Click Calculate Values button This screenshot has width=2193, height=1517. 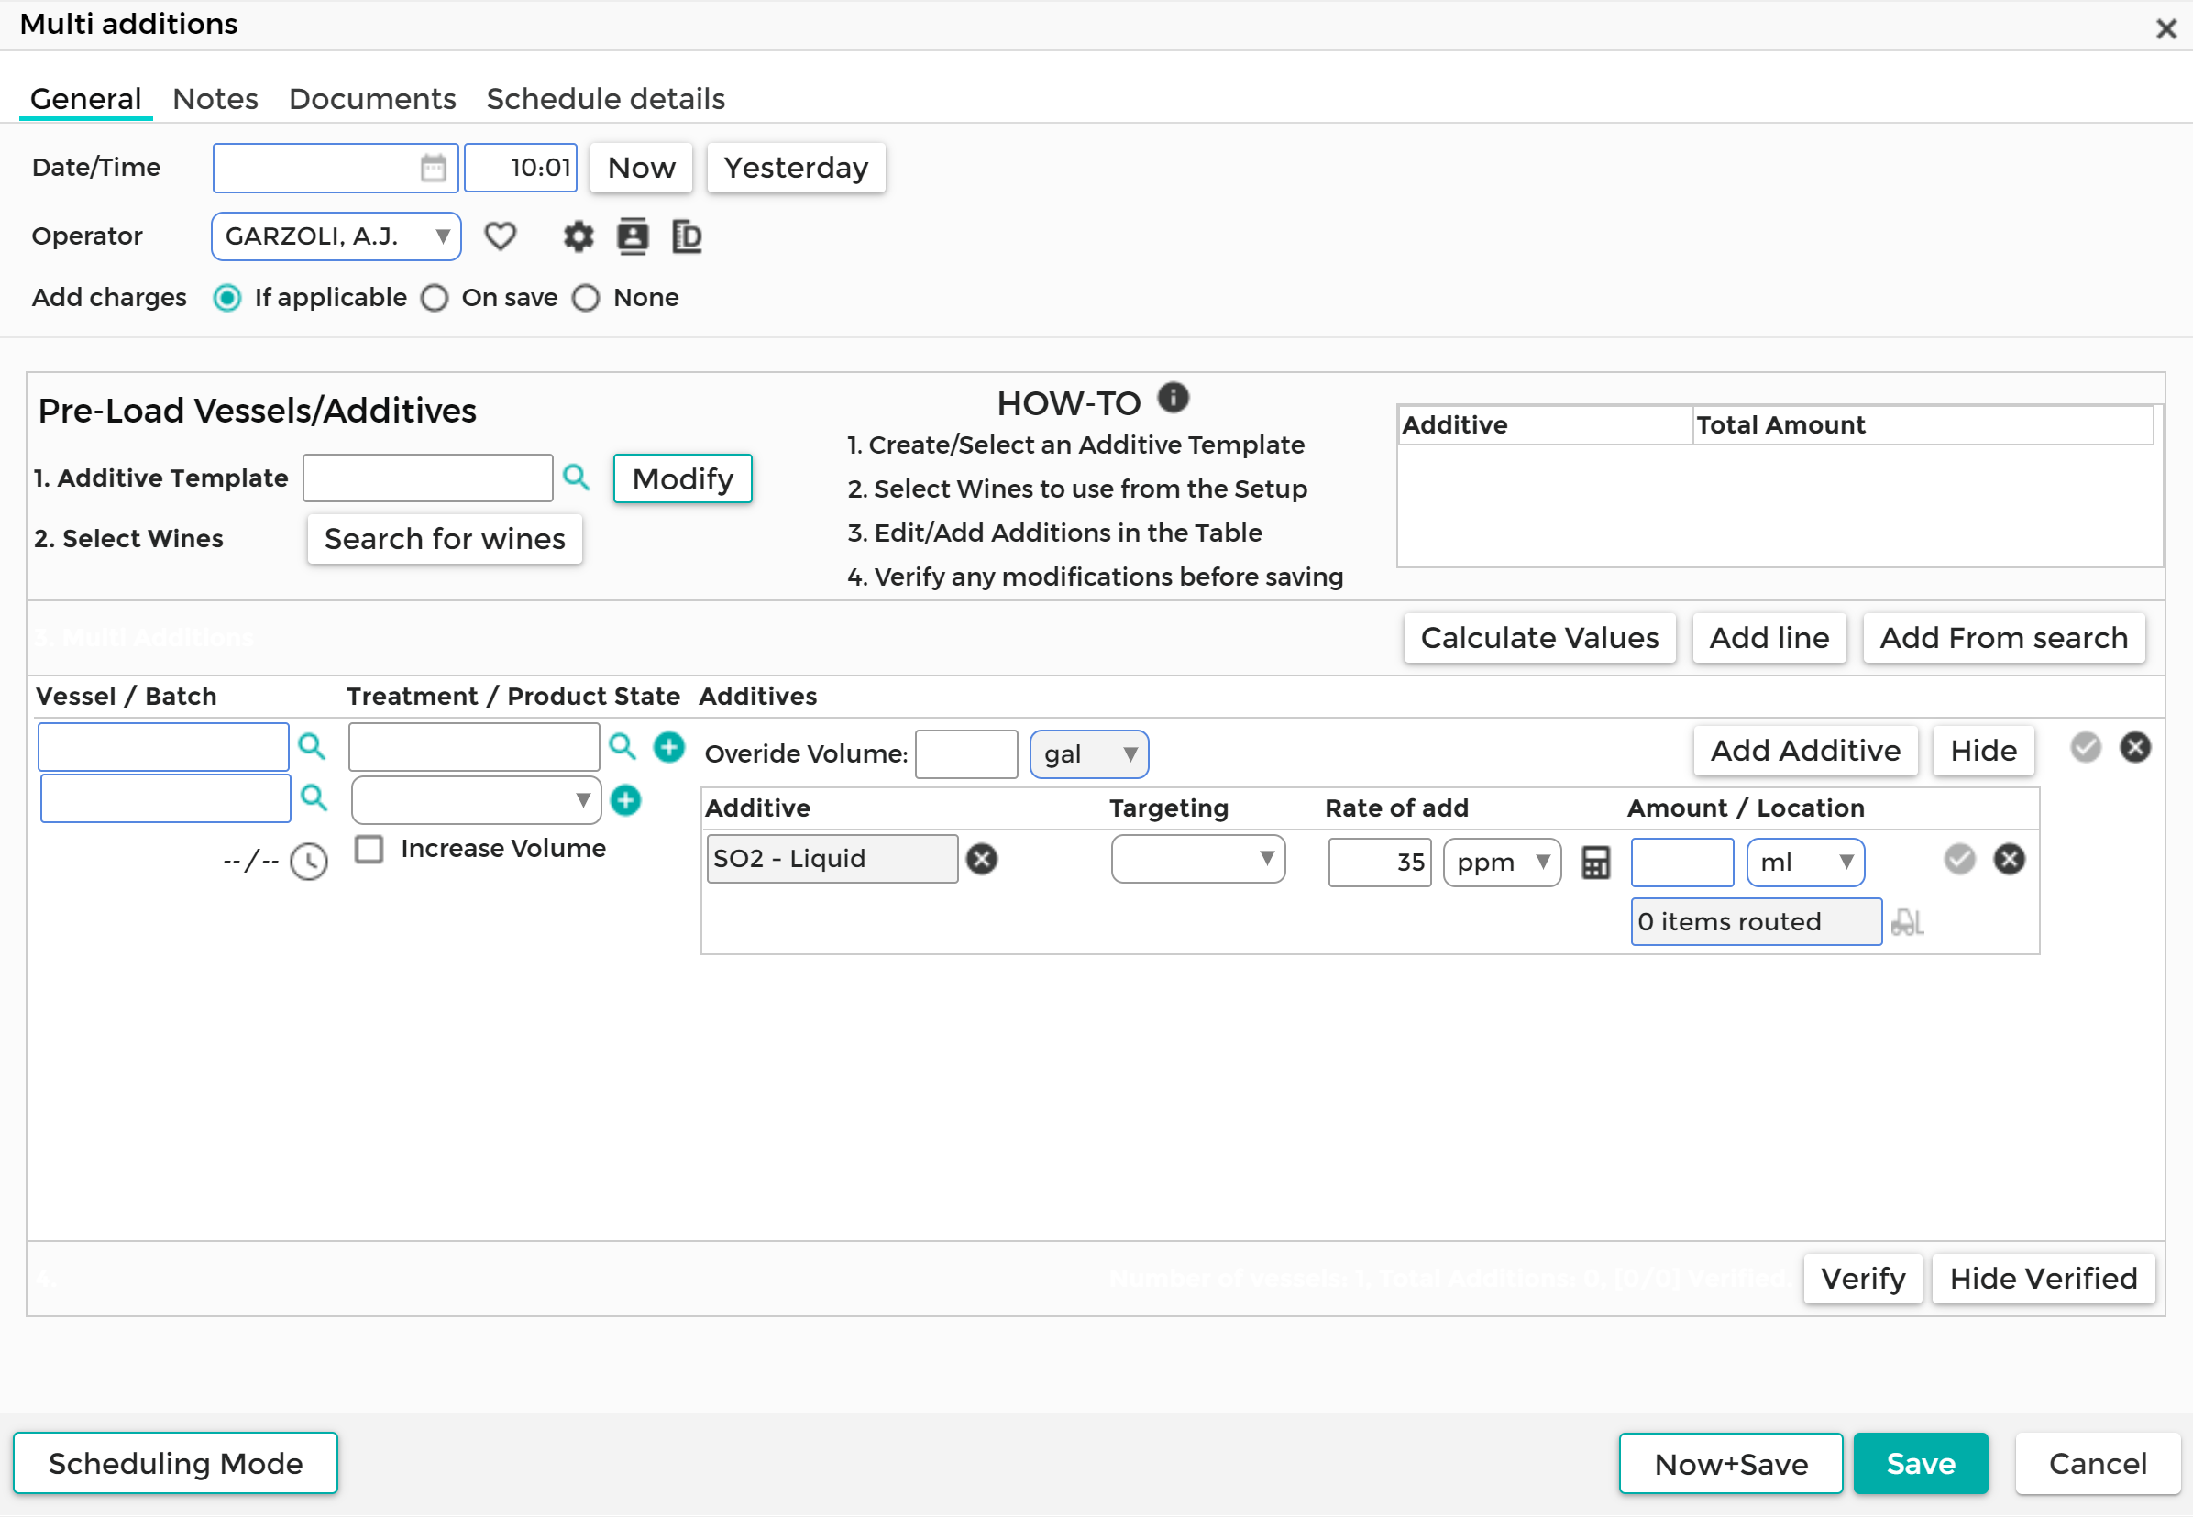(x=1540, y=638)
